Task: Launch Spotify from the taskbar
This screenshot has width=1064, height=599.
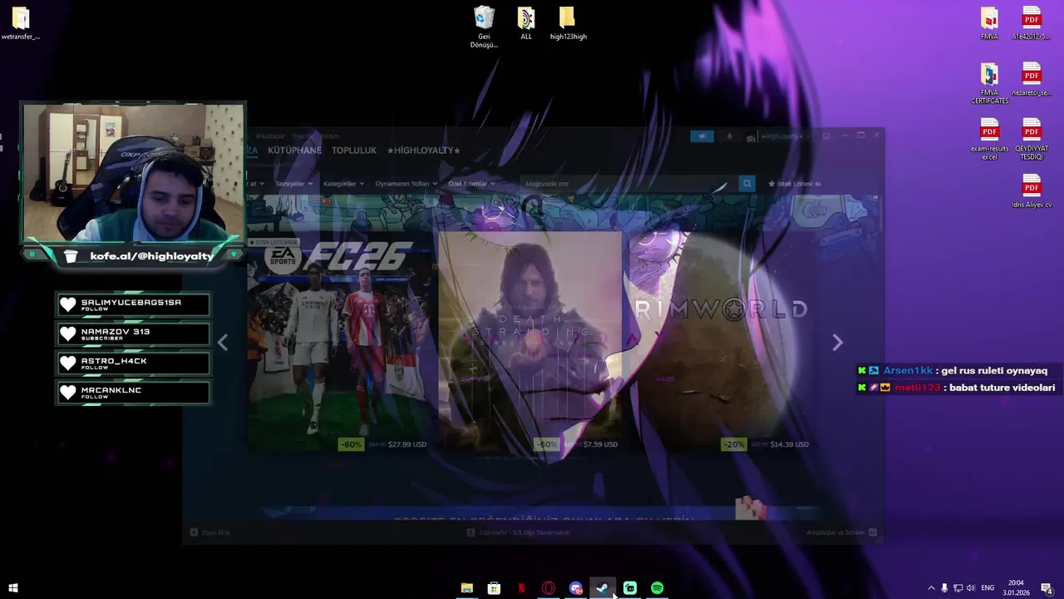Action: 658,588
